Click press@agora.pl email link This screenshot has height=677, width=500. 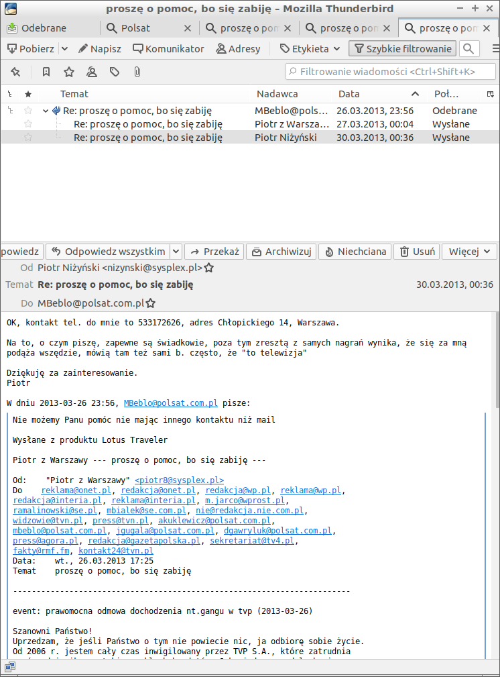[x=46, y=541]
